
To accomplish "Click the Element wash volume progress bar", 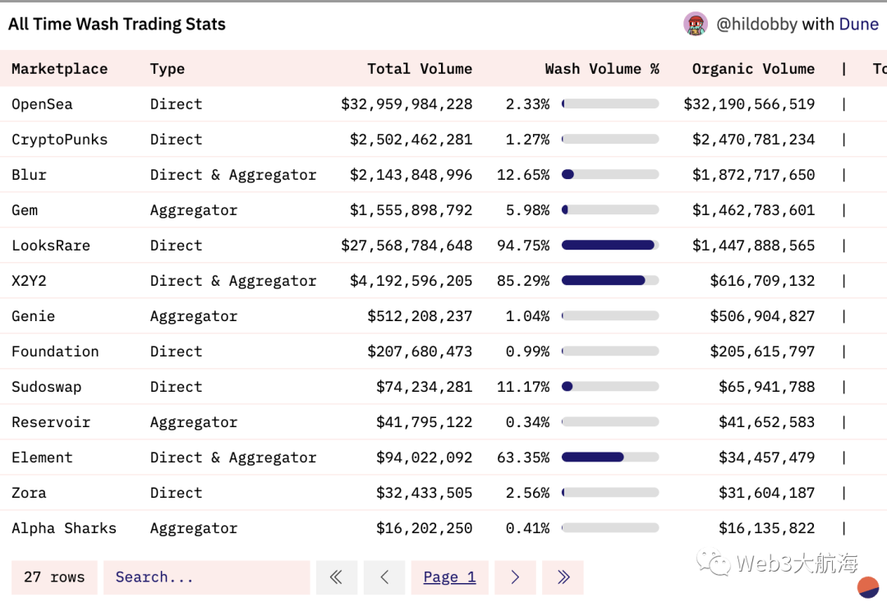I will click(x=610, y=457).
